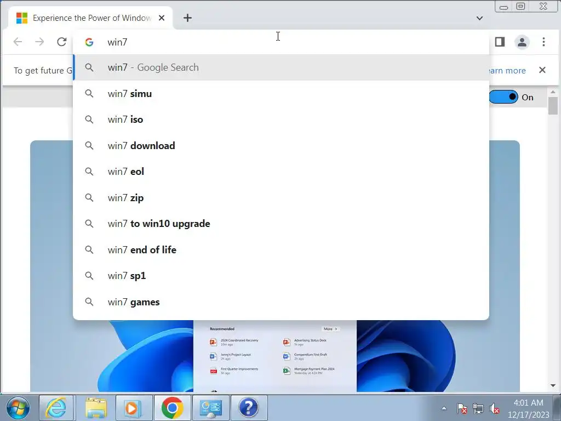Open Action Center flag icon
This screenshot has width=561, height=421.
point(462,408)
